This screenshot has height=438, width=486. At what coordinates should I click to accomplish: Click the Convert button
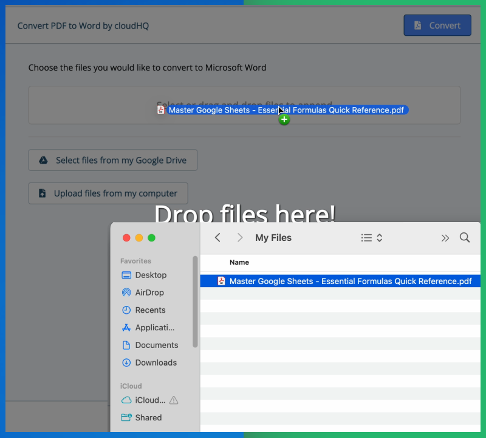click(437, 25)
